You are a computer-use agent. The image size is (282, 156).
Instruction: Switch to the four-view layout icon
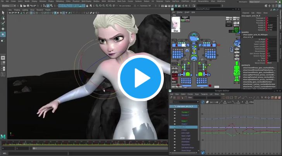[3, 63]
